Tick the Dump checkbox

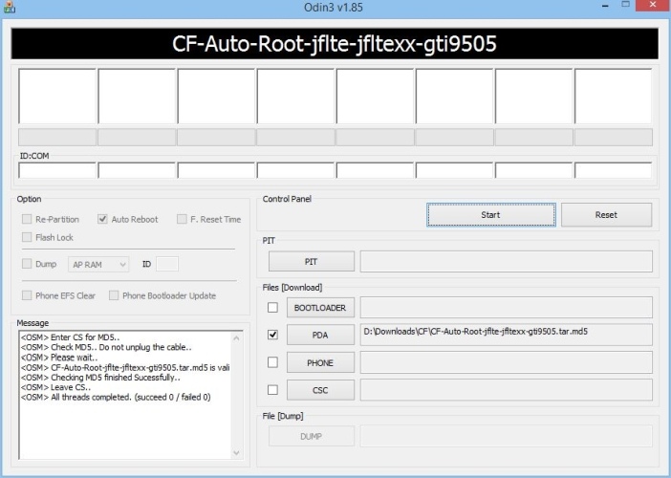coord(27,264)
